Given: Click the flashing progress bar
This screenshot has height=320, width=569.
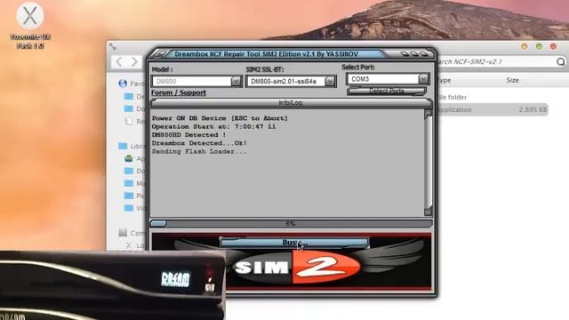Looking at the screenshot, I should [x=291, y=223].
